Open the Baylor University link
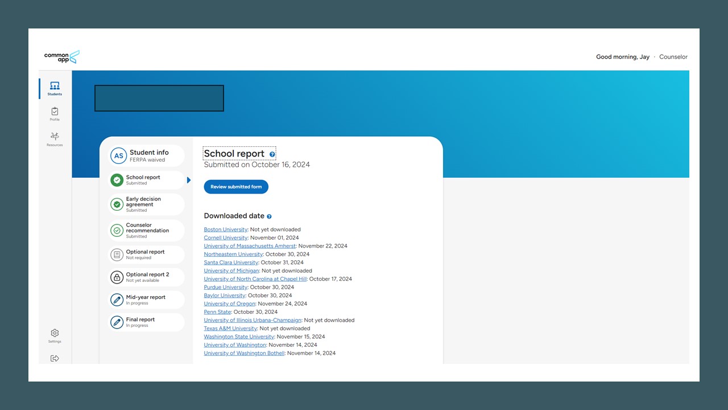728x410 pixels. pos(225,296)
